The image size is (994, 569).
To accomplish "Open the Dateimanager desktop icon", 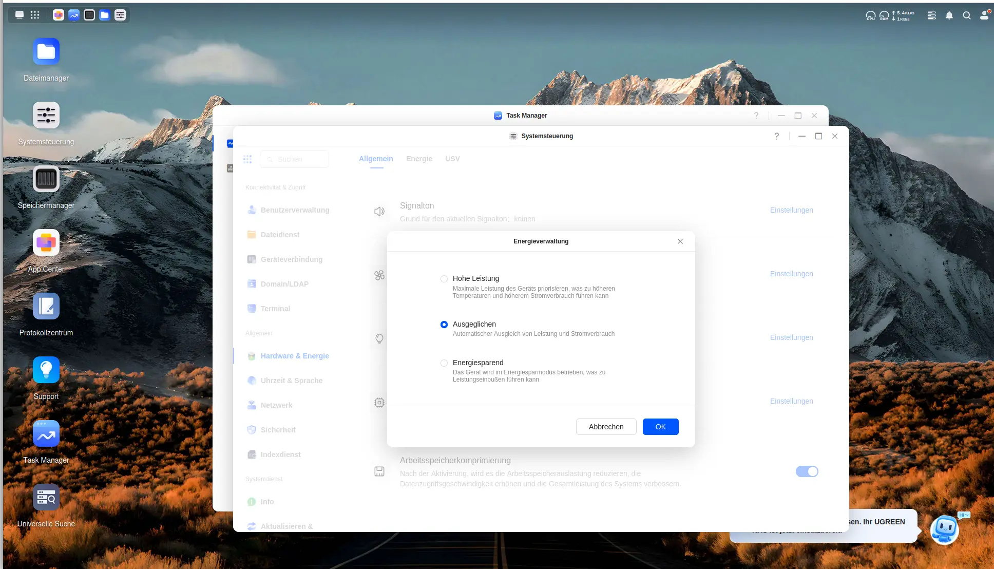I will [x=46, y=52].
